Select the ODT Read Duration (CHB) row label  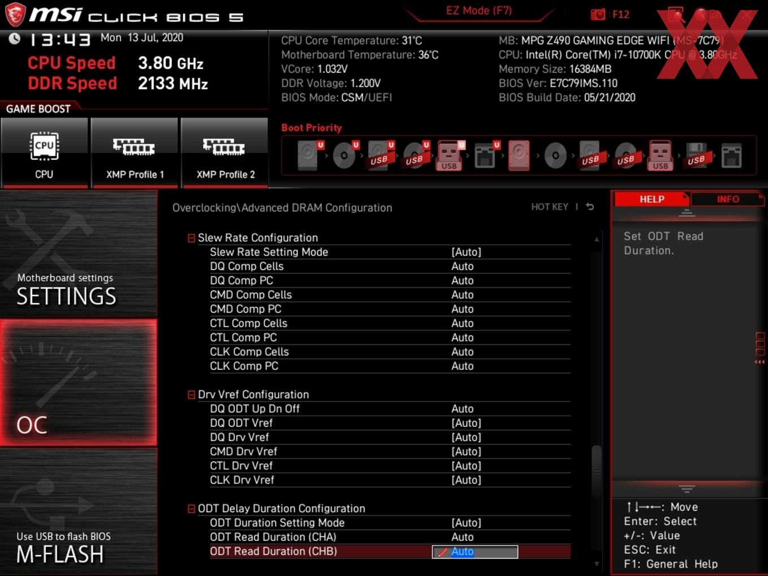pos(273,552)
